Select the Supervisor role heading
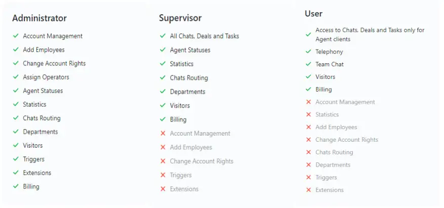 tap(180, 18)
